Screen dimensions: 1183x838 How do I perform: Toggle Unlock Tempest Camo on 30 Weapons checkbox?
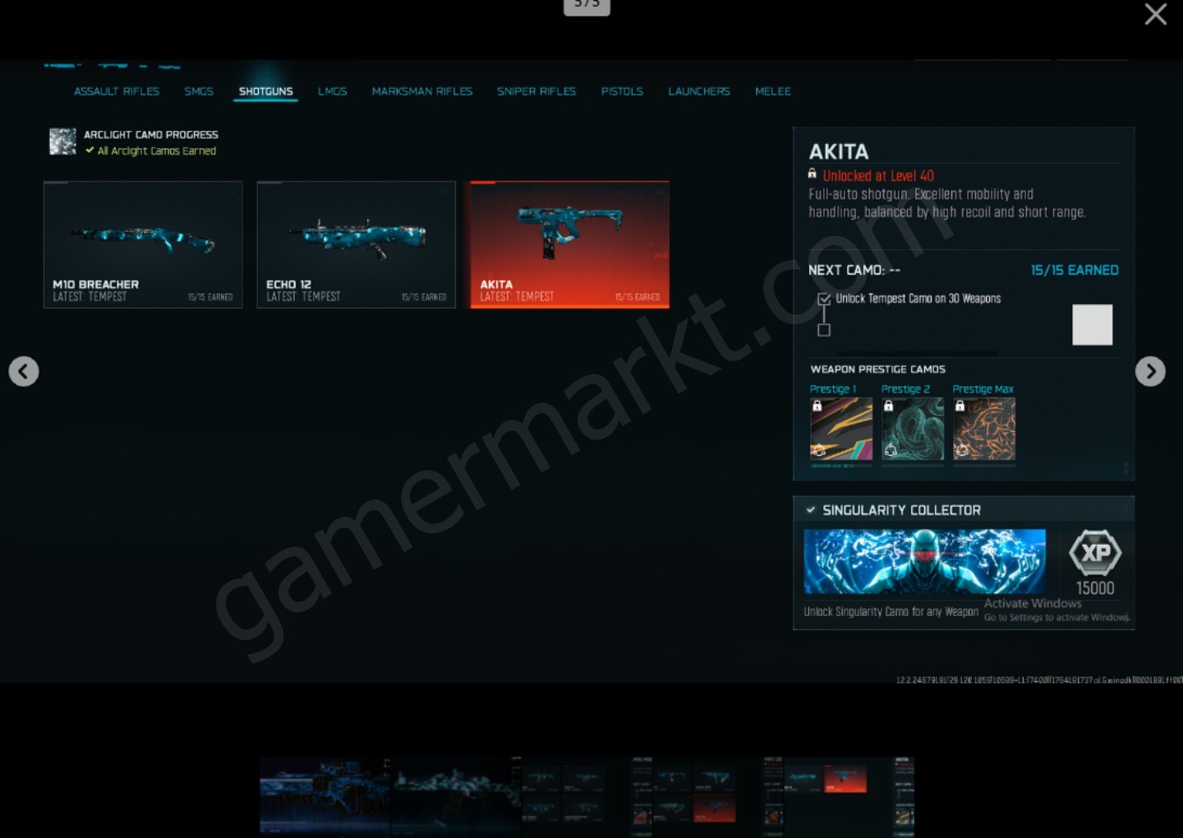coord(824,299)
